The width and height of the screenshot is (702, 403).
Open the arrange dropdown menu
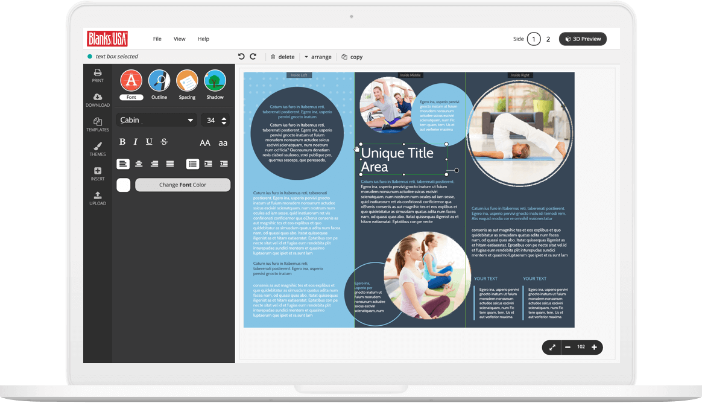pyautogui.click(x=318, y=57)
